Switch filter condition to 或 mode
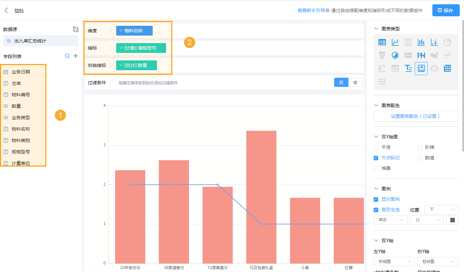This screenshot has height=272, width=464. coord(356,82)
